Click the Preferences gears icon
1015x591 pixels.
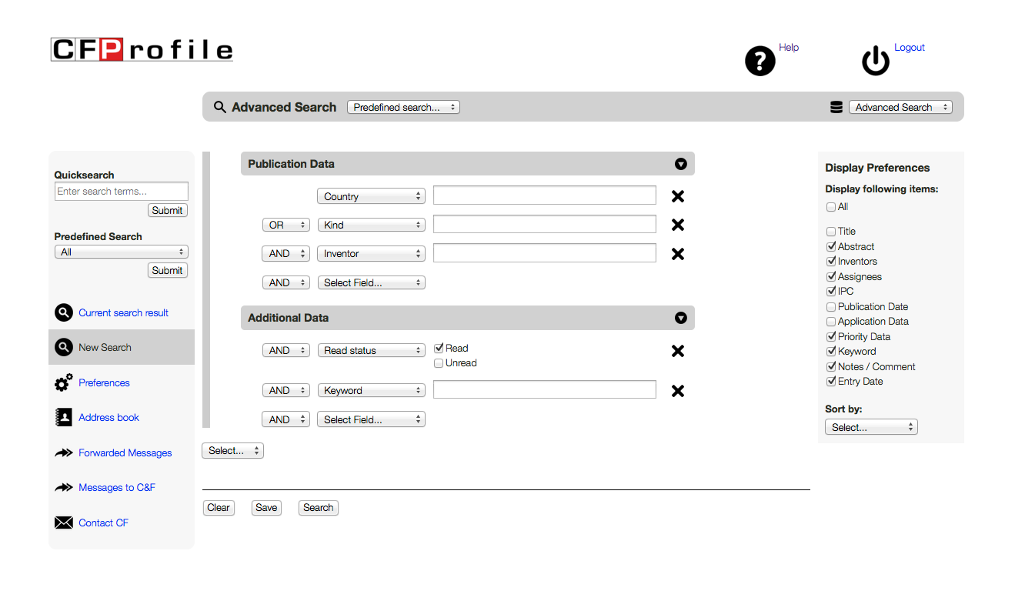[x=64, y=382]
